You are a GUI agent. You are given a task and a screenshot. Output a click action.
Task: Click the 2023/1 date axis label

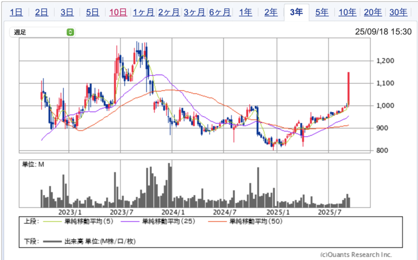click(x=70, y=212)
